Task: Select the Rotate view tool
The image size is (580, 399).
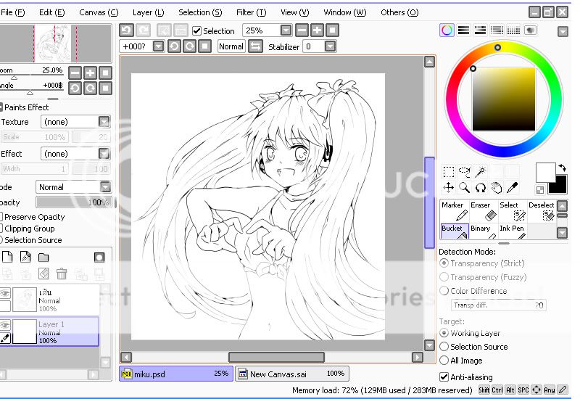Action: [480, 188]
